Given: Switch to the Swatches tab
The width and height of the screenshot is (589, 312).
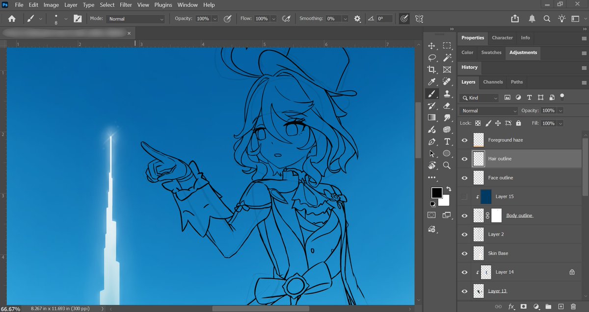Looking at the screenshot, I should [491, 52].
